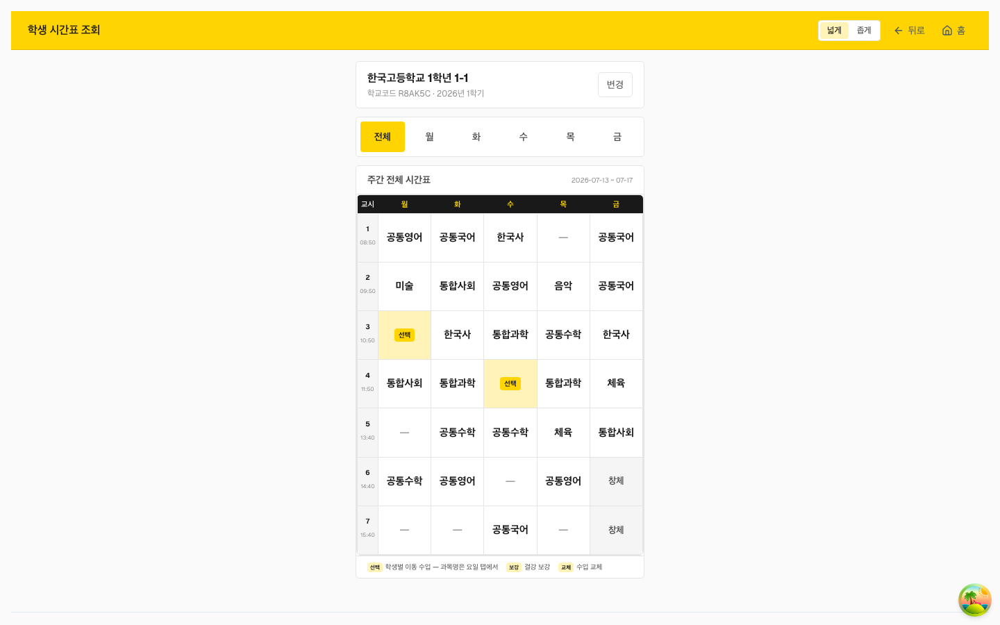This screenshot has width=1000, height=625.
Task: Click the 미술 cell
Action: click(x=404, y=286)
